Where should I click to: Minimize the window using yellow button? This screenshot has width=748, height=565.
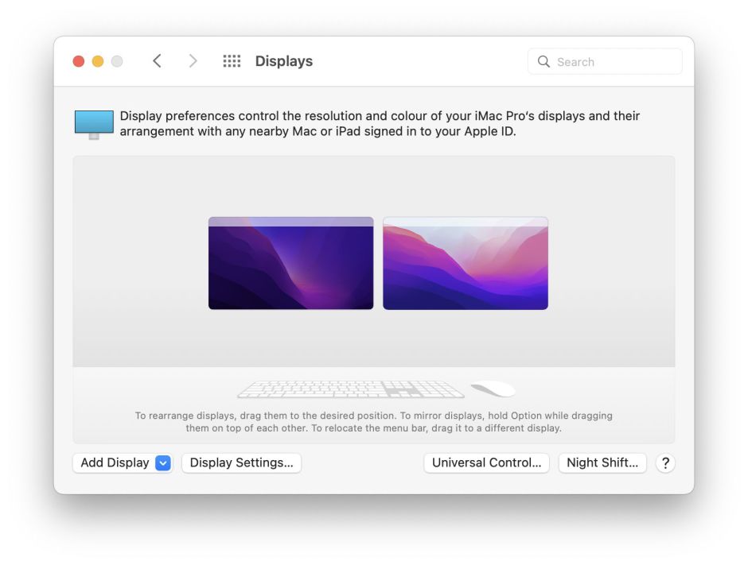[x=98, y=61]
